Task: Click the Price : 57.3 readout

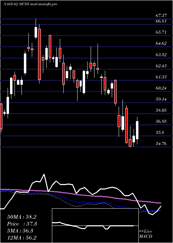Action: (x=22, y=224)
